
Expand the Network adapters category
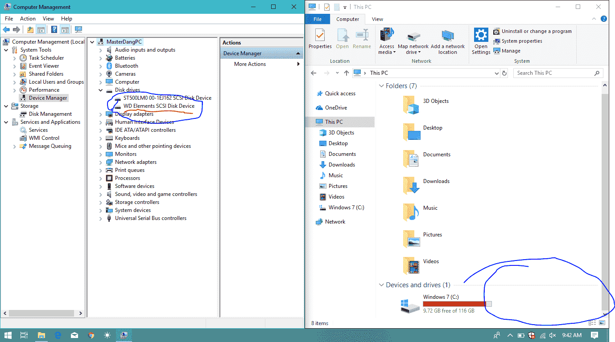click(x=101, y=162)
